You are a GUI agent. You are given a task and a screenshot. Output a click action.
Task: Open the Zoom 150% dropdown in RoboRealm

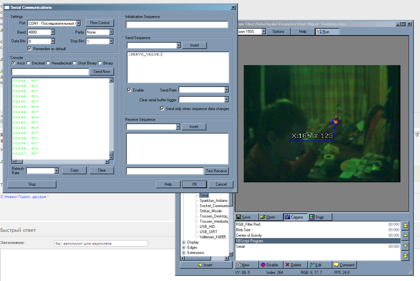(x=264, y=32)
